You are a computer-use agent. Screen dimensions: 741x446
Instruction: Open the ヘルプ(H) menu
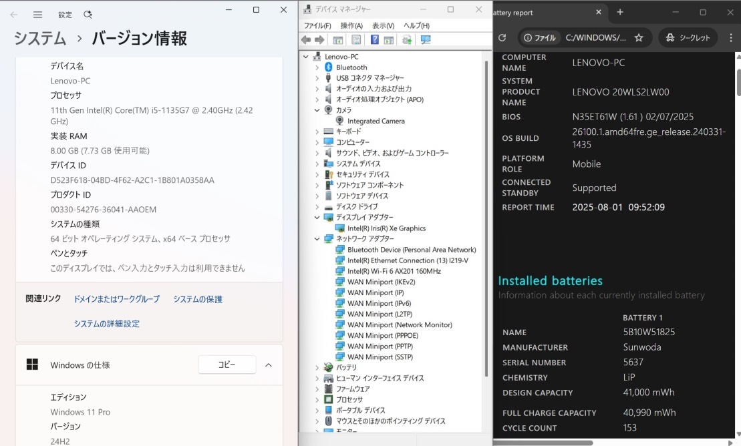point(416,25)
